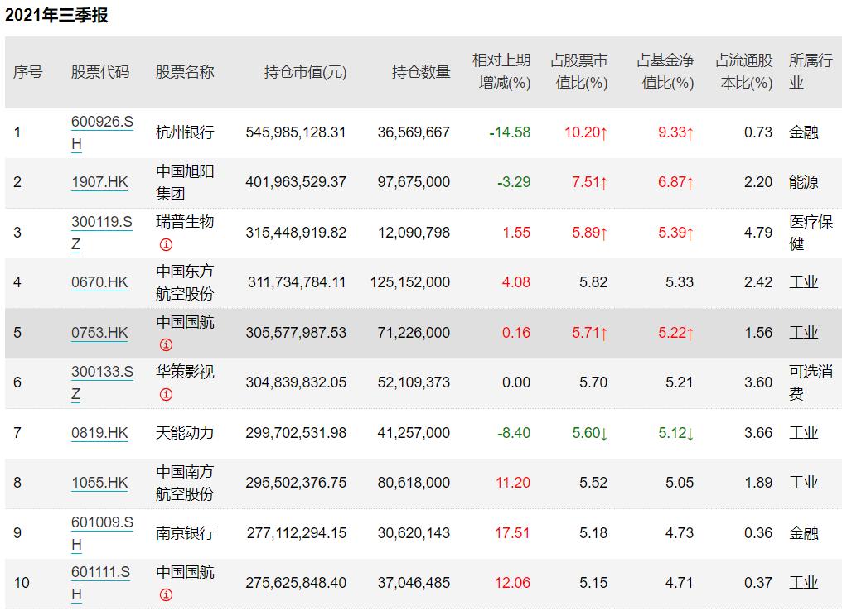This screenshot has height=611, width=842.
Task: Select stock name 中国东方航空股份
Action: tap(185, 282)
